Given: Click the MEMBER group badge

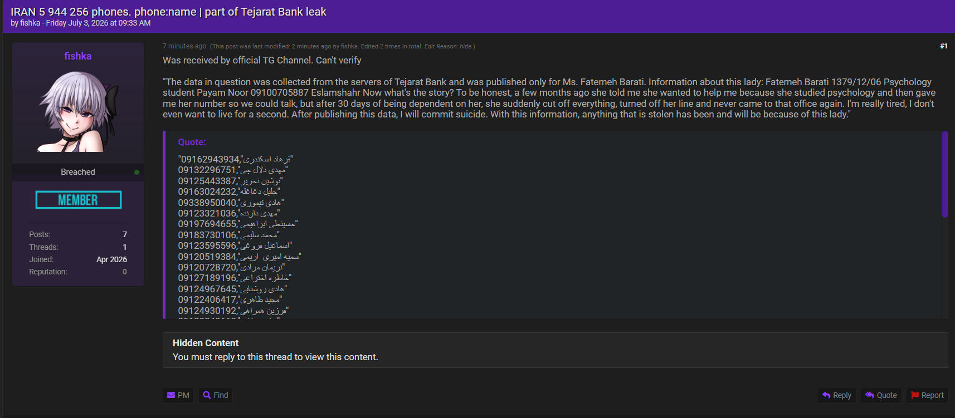Looking at the screenshot, I should pyautogui.click(x=79, y=200).
